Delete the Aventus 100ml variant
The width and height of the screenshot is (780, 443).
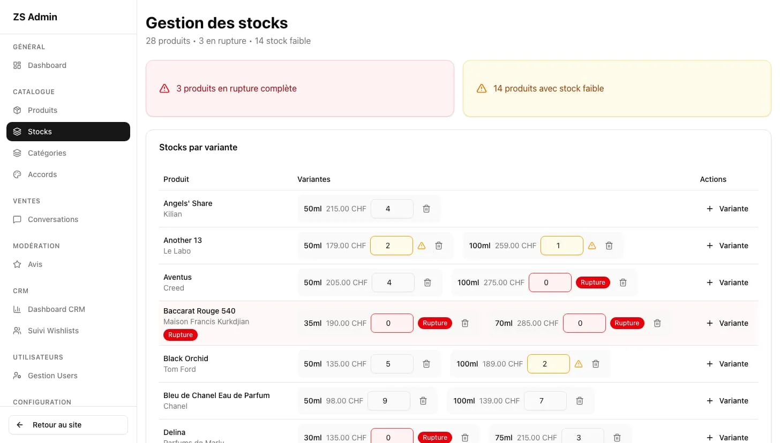pyautogui.click(x=623, y=282)
